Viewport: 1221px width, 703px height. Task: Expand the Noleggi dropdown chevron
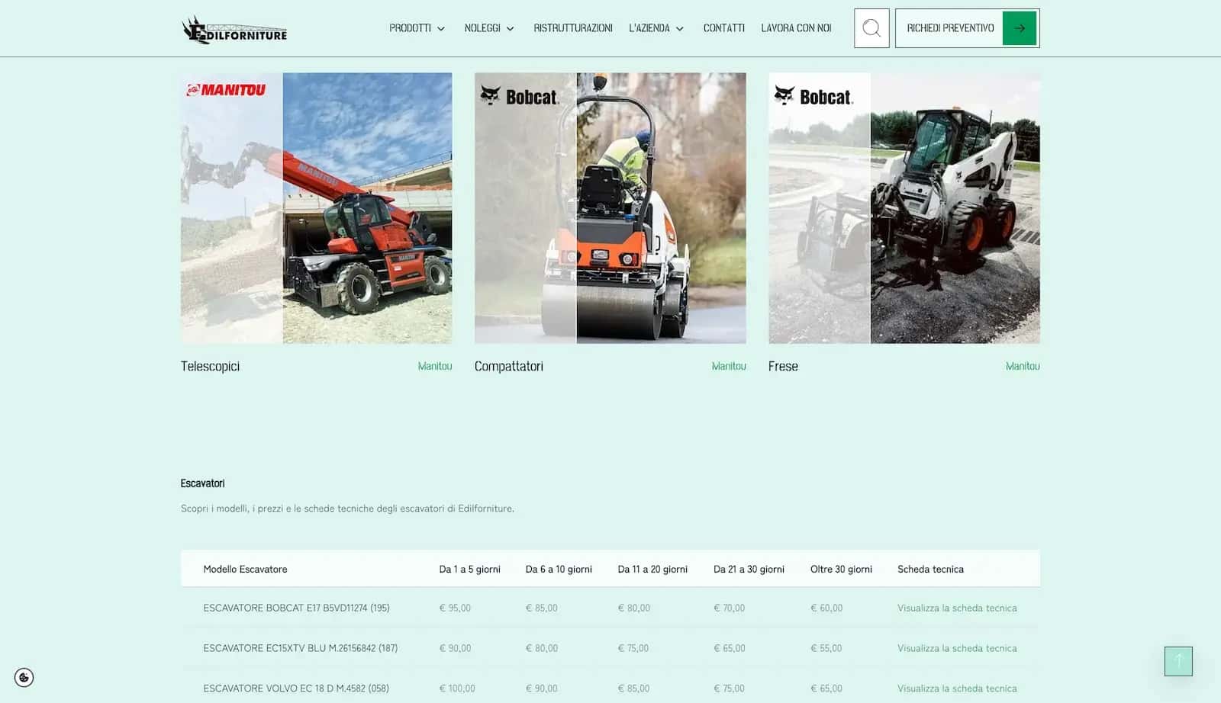click(x=511, y=29)
